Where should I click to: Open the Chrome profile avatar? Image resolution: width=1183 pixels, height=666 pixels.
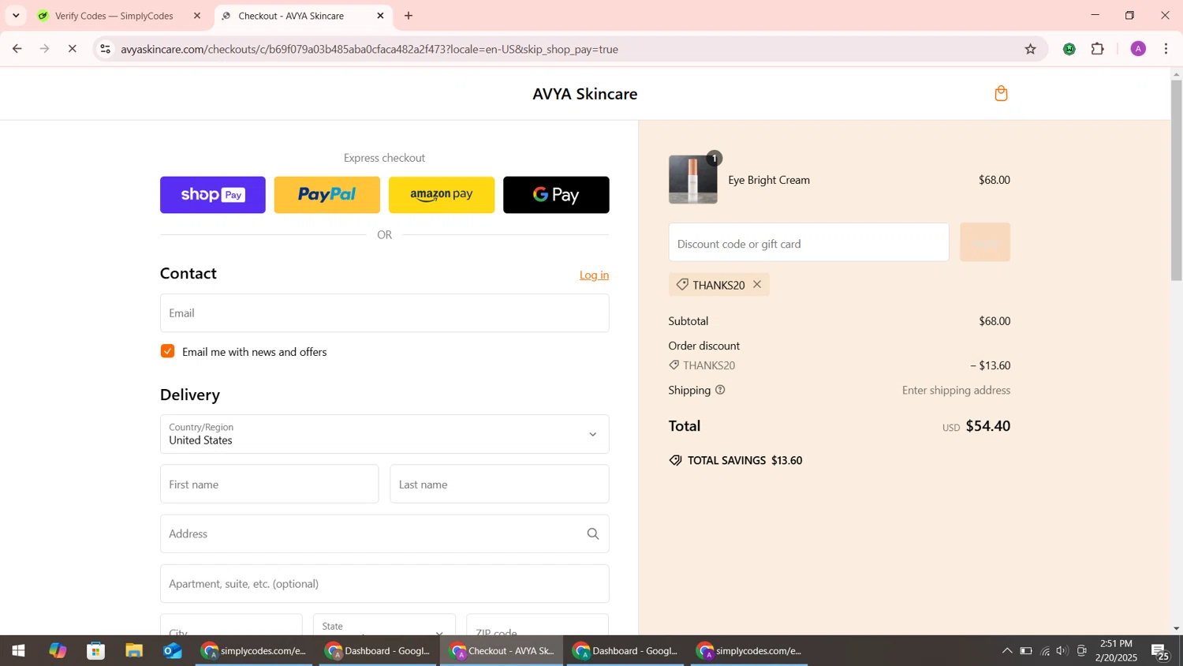click(1138, 49)
